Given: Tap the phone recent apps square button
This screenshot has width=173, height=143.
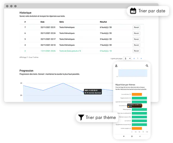Looking at the screenshot, I should pos(124,136).
